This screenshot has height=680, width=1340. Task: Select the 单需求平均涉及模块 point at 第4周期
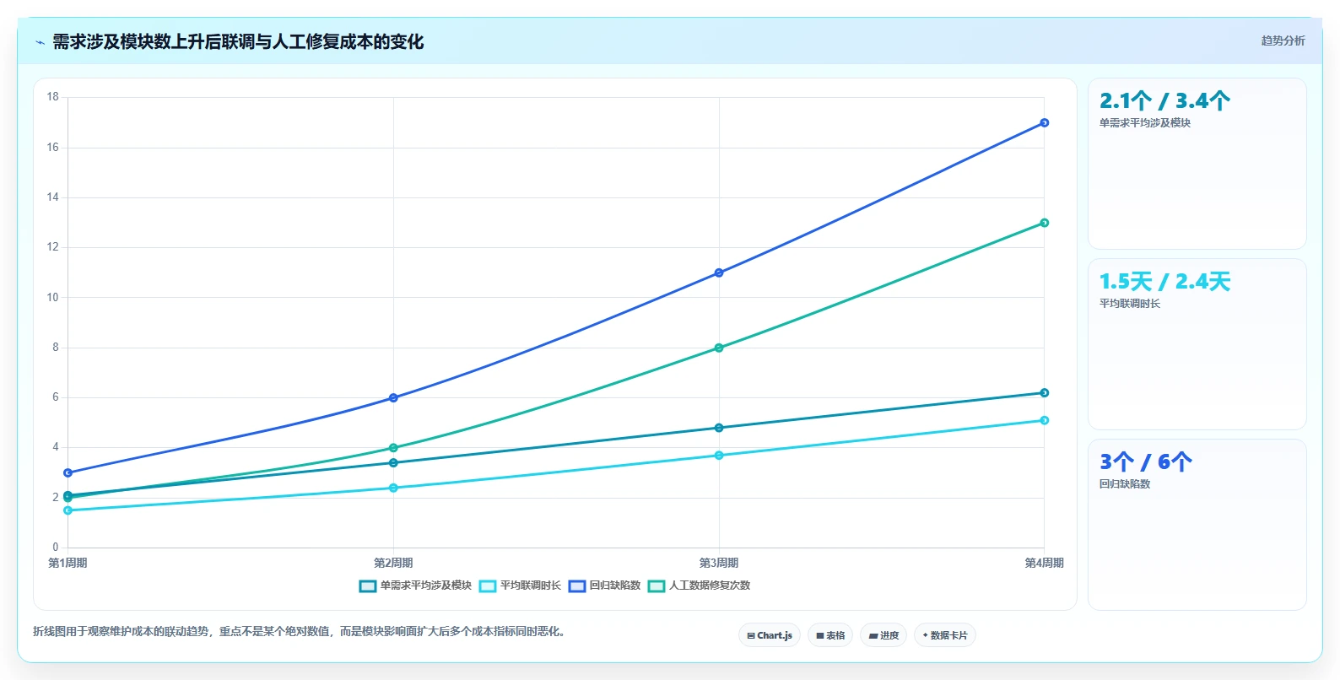1045,392
